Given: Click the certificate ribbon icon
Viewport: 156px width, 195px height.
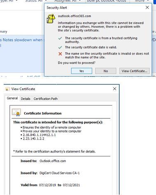Looking at the screenshot, I should tap(16, 112).
